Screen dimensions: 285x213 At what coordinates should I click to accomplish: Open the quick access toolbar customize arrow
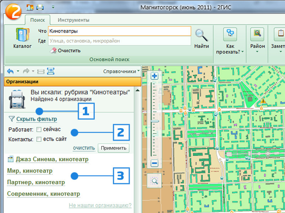(53, 7)
